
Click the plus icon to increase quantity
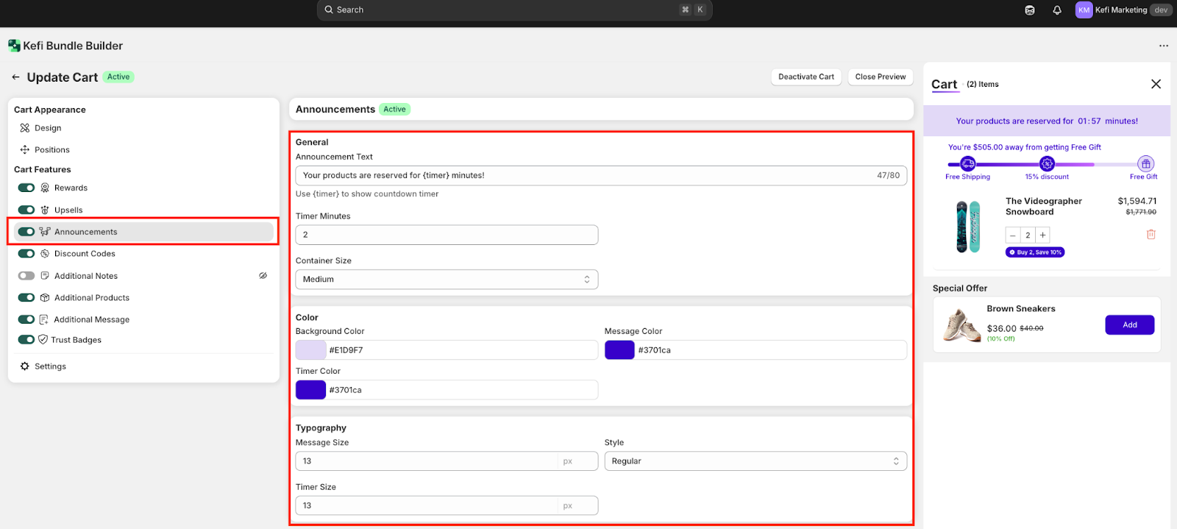(x=1042, y=235)
